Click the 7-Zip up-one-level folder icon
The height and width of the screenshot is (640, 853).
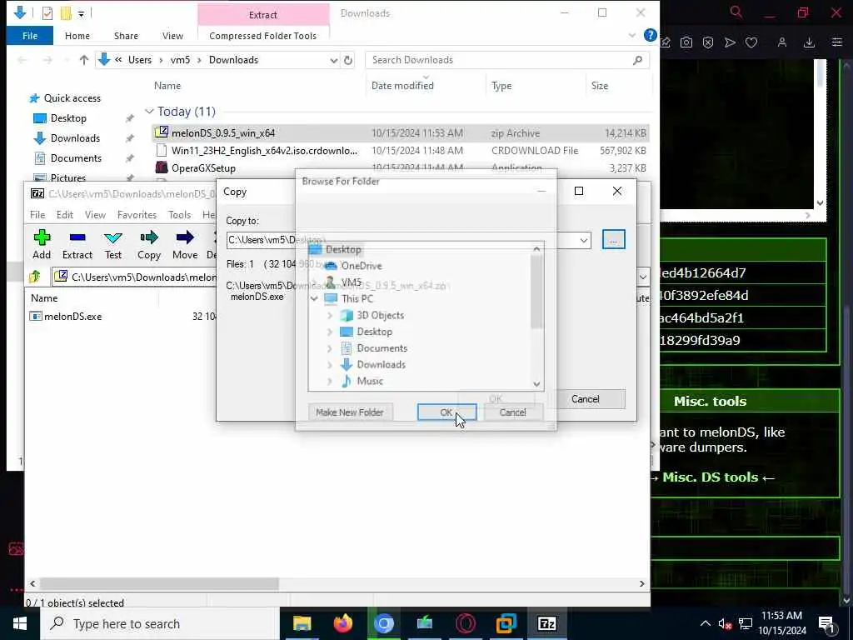coord(35,277)
